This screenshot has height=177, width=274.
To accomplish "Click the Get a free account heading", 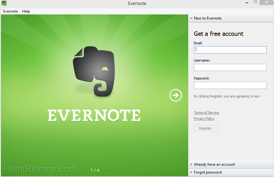I will point(219,34).
